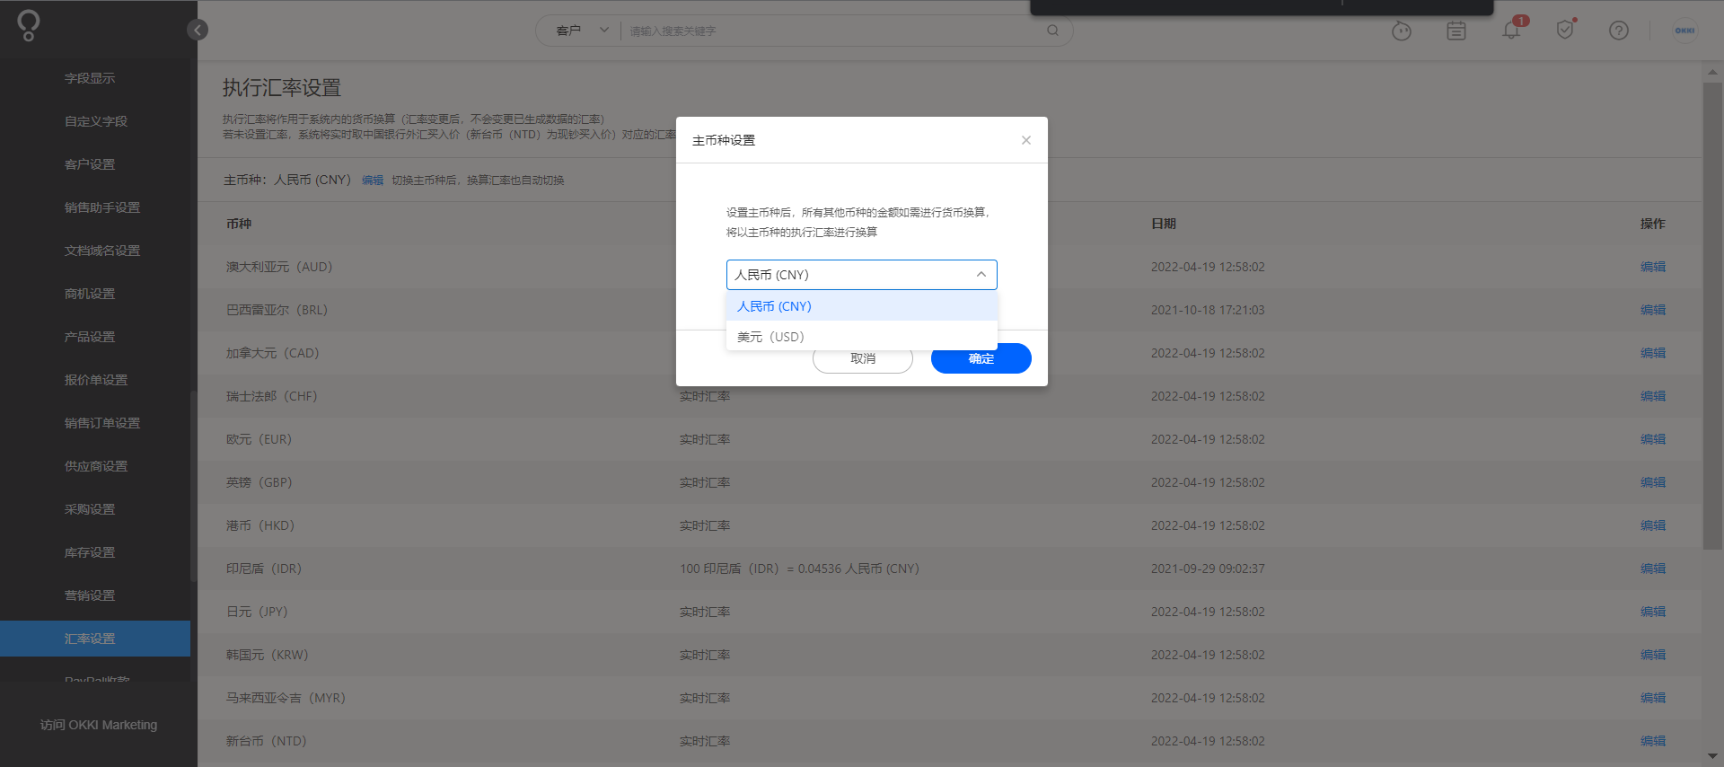This screenshot has width=1724, height=767.
Task: Click the 操作 column header
Action: [1653, 224]
